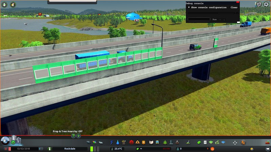Toggle the pause simulation button
Viewport: 271px width, 152px height.
click(x=5, y=149)
